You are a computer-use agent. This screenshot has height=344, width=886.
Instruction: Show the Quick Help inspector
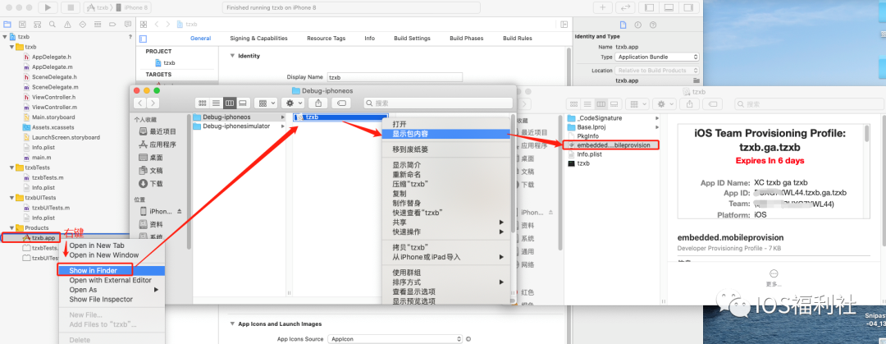point(653,25)
